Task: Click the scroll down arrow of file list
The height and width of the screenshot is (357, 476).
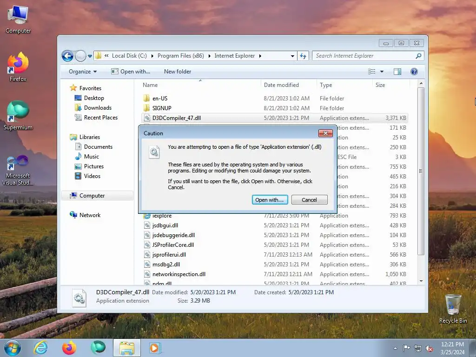Action: click(x=421, y=281)
